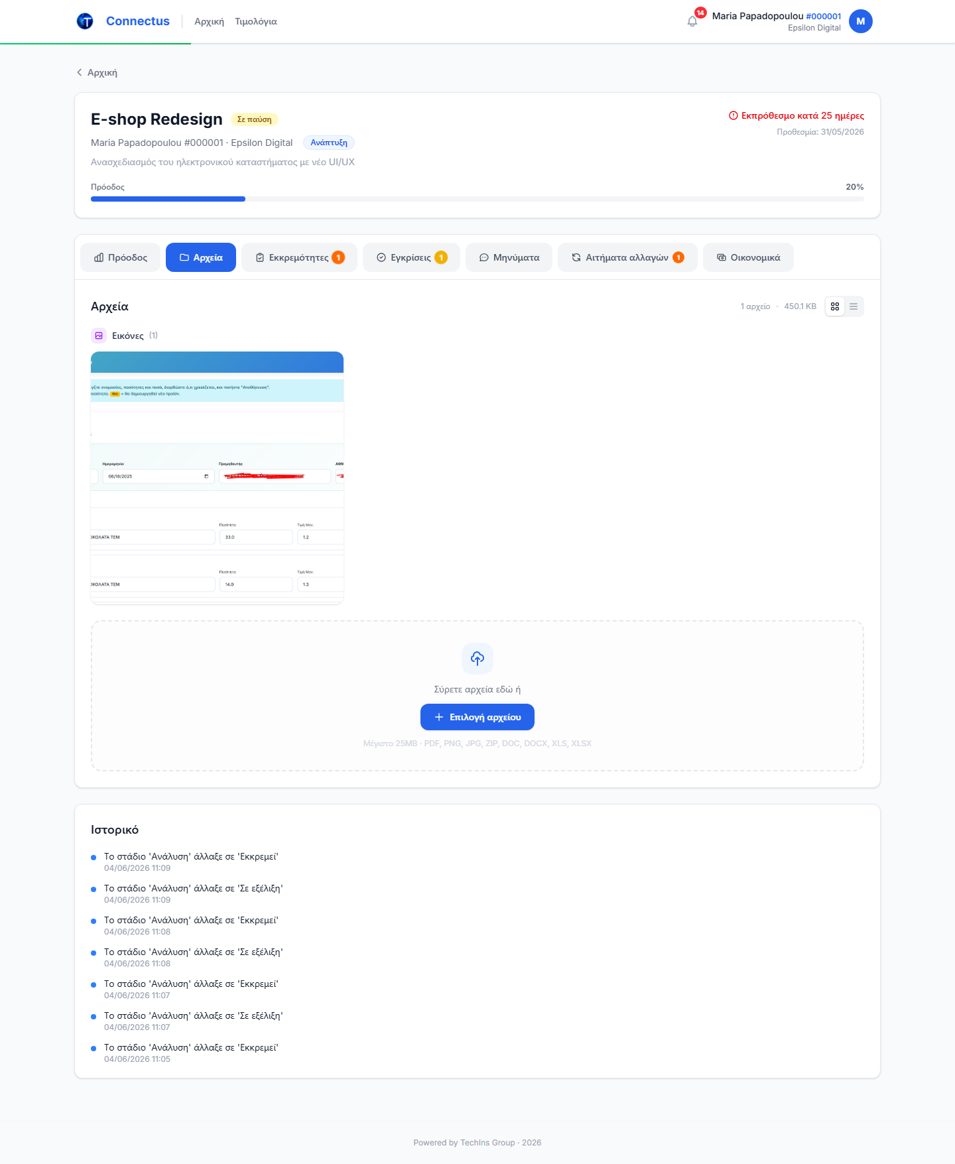Click the Connectus brand name

coord(138,21)
